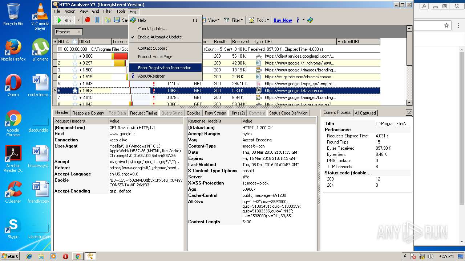465x261 pixels.
Task: Click the favicon.ico row type icon
Action: (258, 91)
